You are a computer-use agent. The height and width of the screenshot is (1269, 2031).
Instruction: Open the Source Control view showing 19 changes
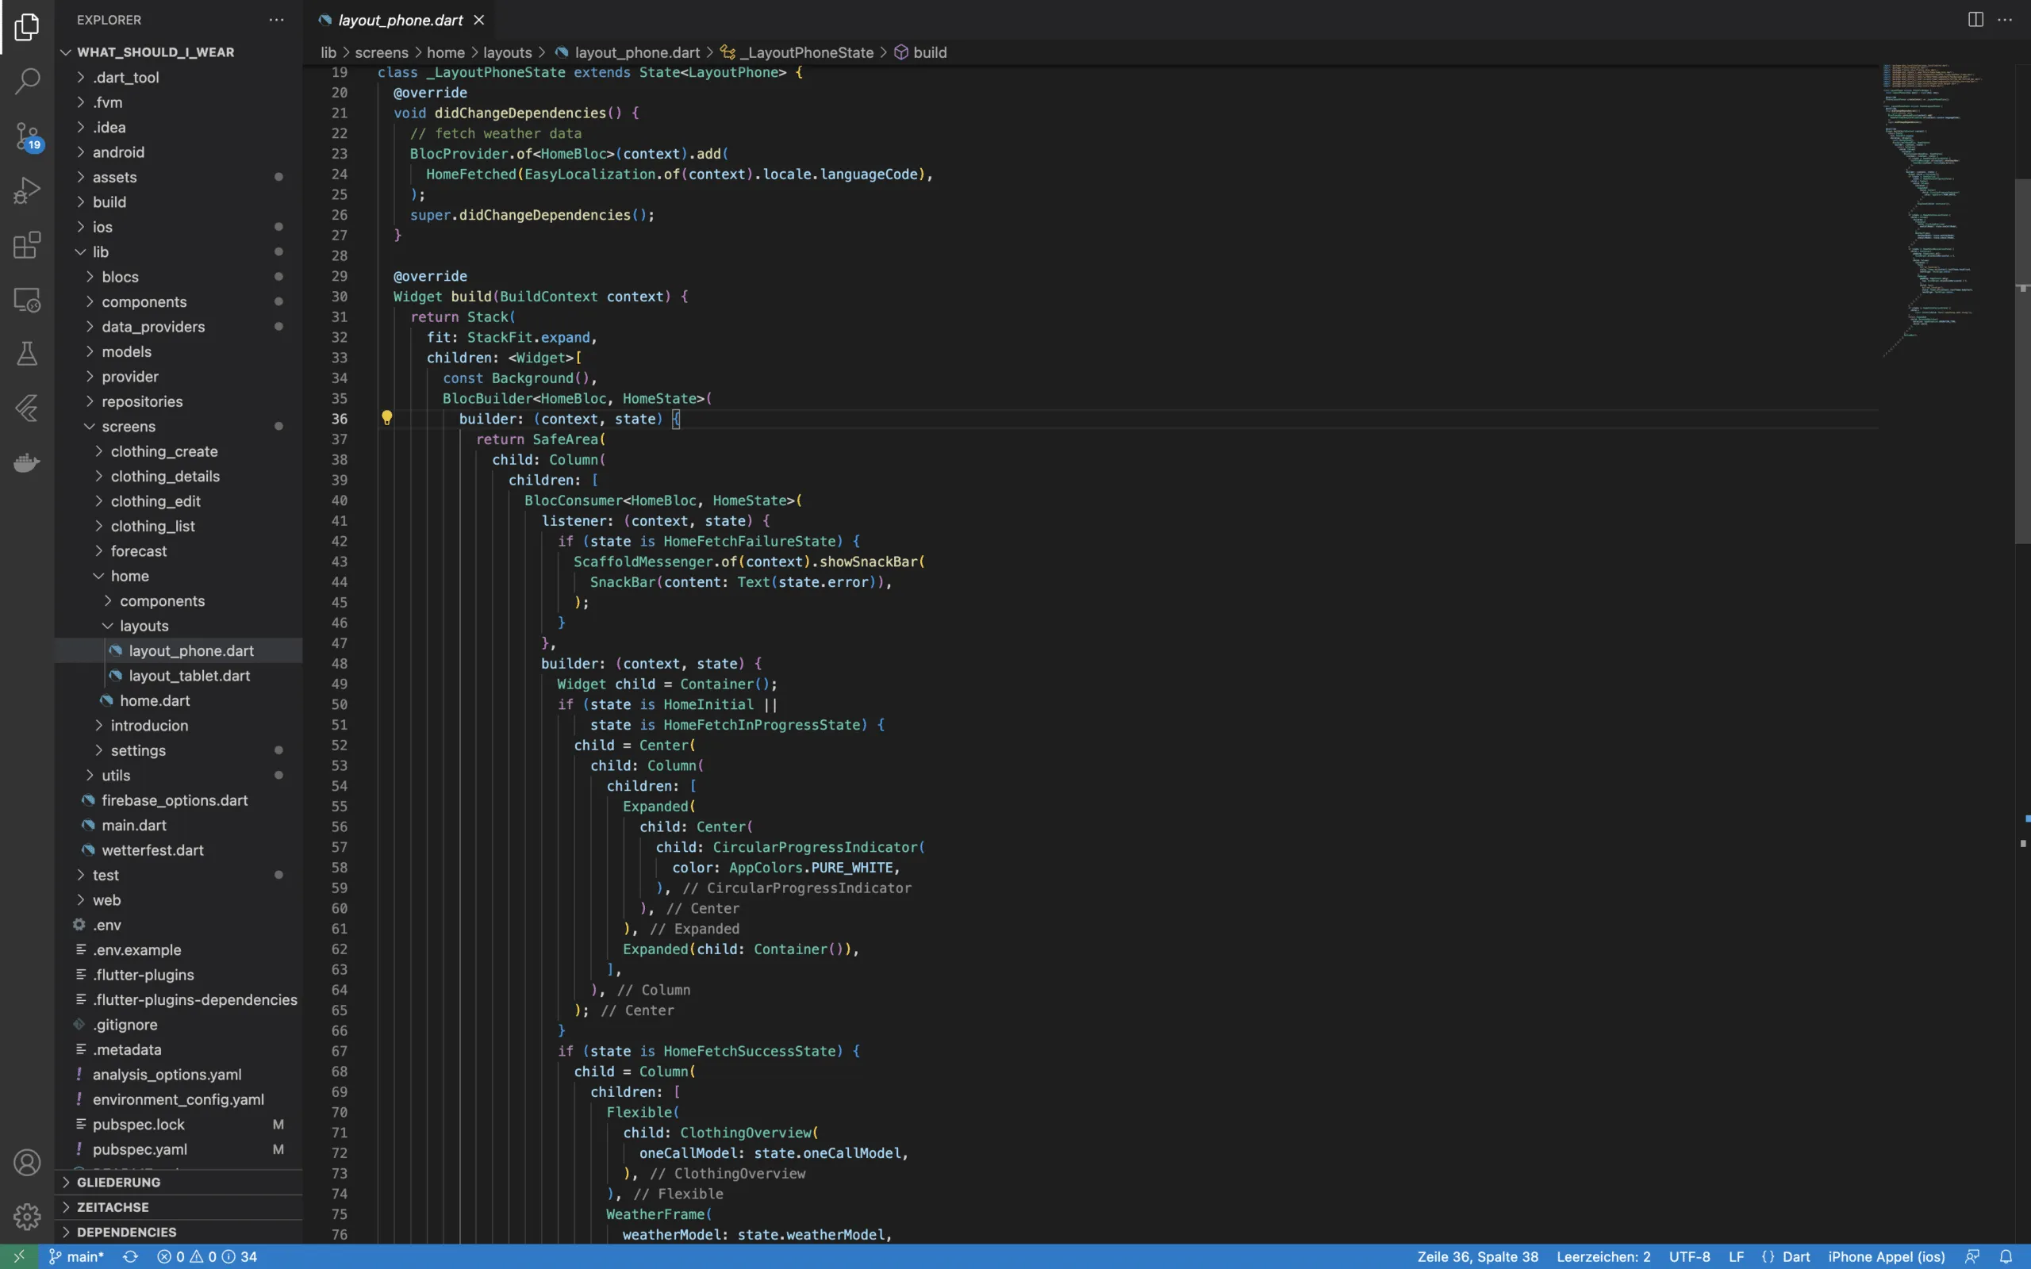pos(25,136)
